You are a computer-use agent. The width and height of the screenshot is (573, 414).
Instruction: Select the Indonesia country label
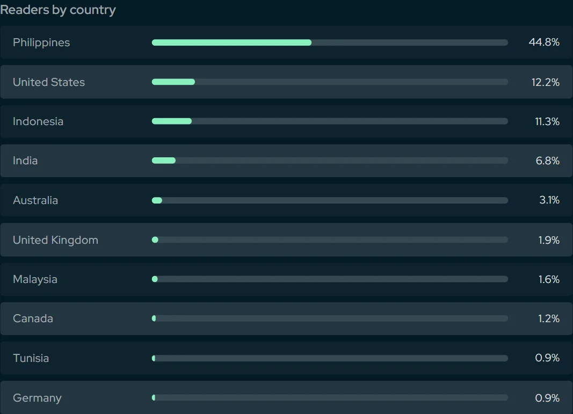click(x=38, y=121)
